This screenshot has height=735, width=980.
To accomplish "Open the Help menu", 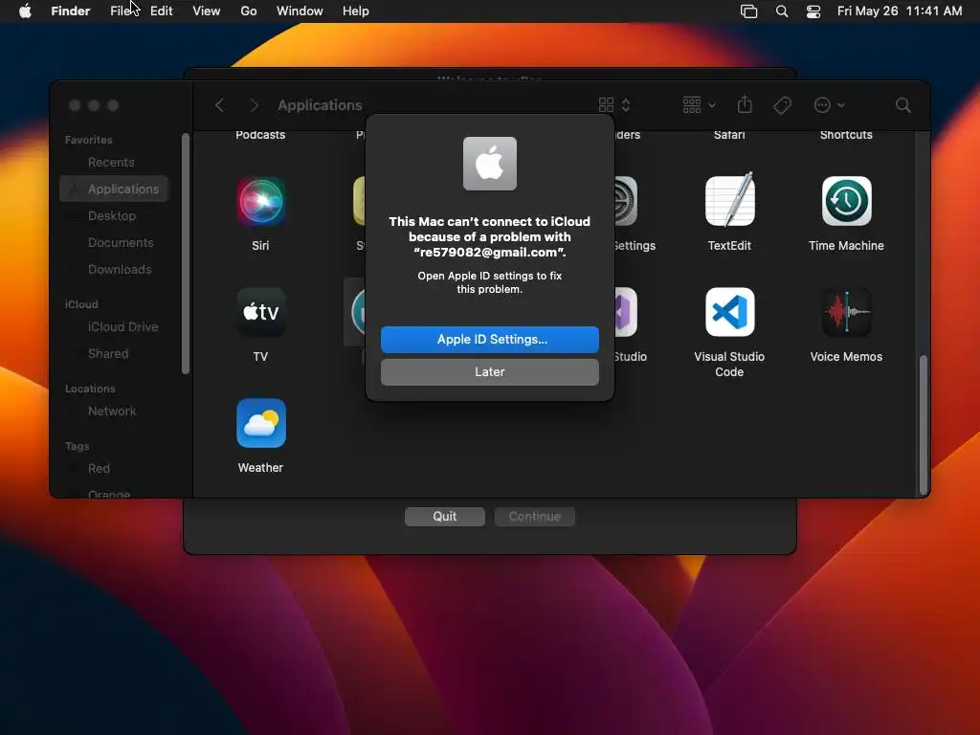I will pyautogui.click(x=356, y=11).
